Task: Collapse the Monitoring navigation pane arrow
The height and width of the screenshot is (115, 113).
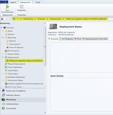Action: pyautogui.click(x=45, y=23)
